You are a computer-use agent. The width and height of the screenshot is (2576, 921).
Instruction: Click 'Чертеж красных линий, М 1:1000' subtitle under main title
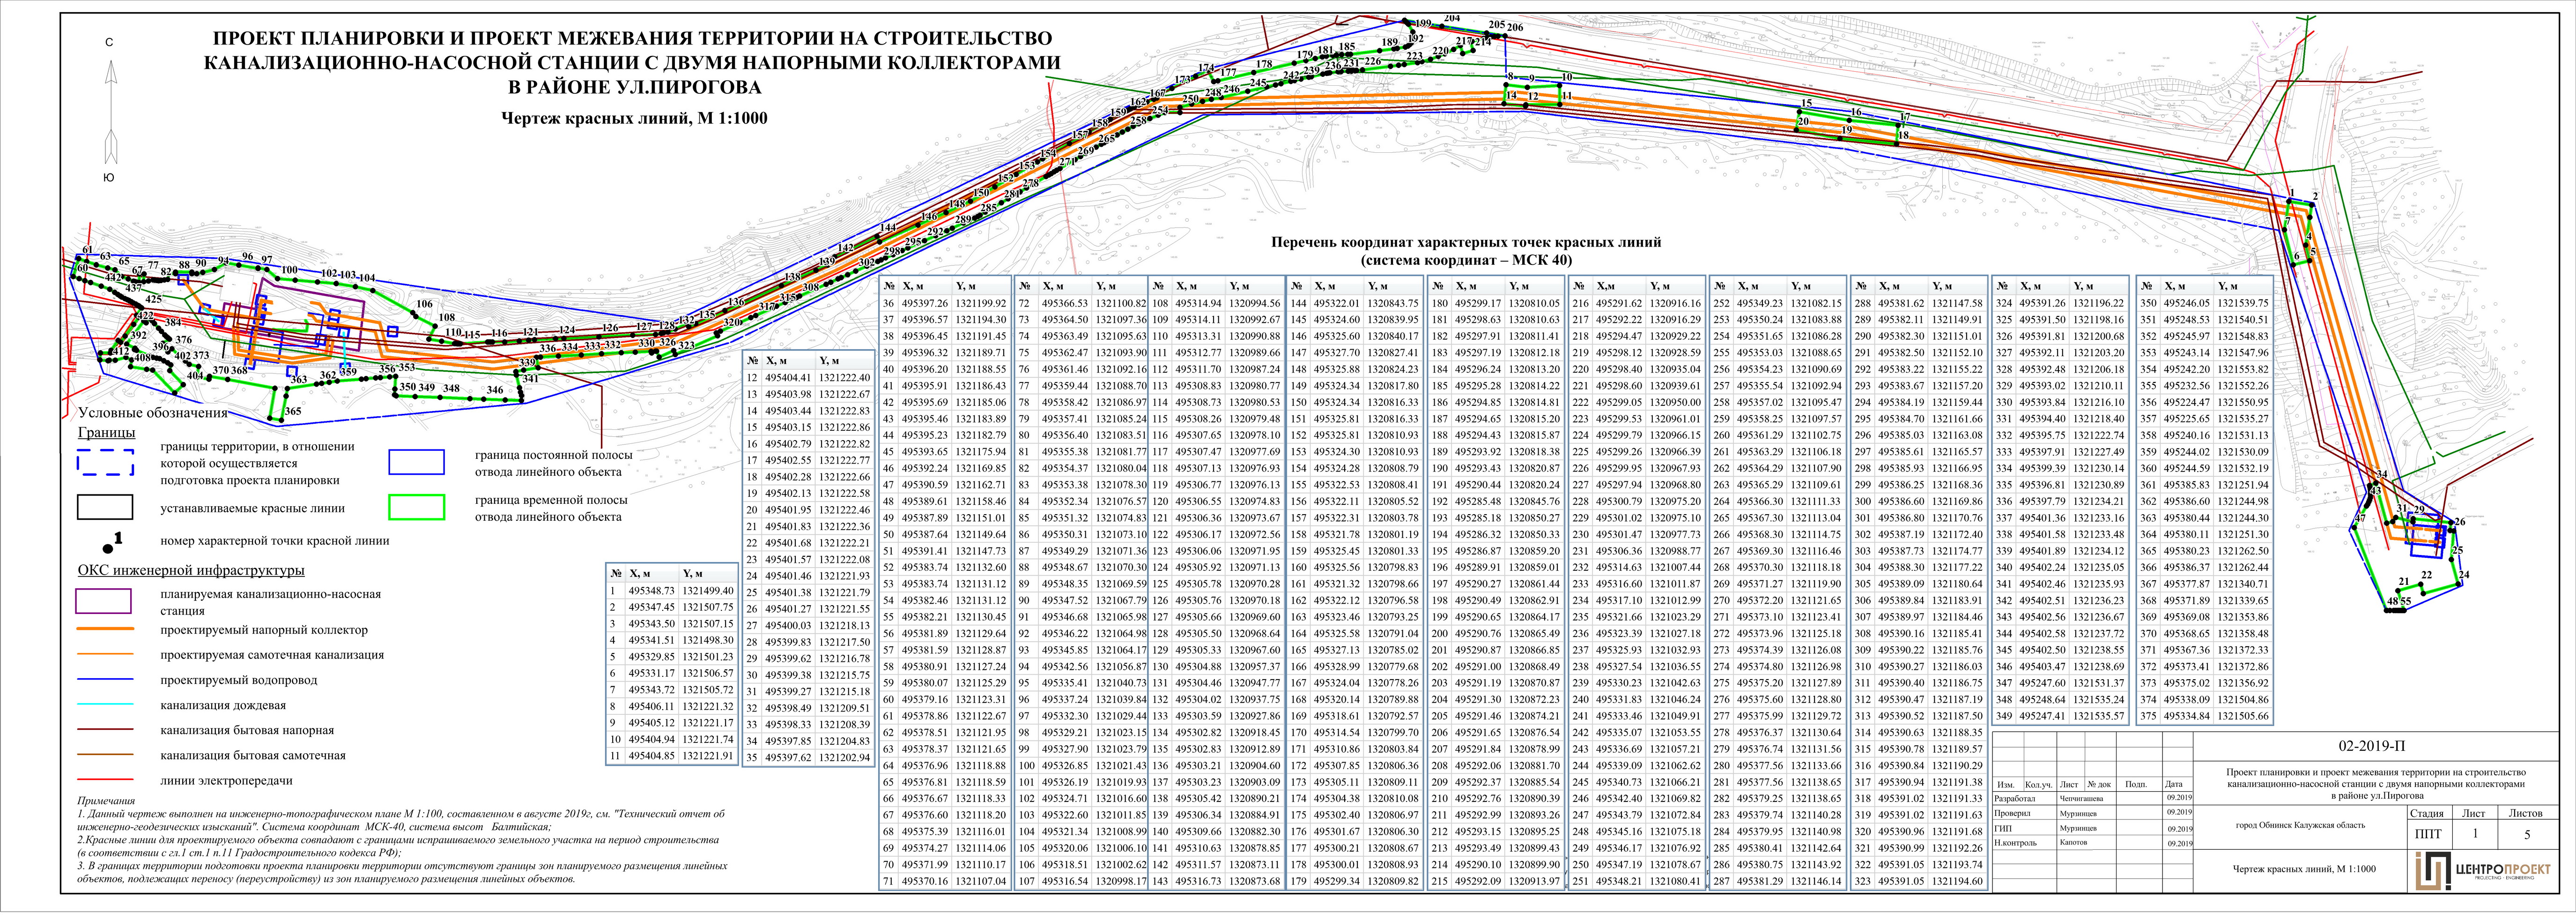[x=633, y=118]
